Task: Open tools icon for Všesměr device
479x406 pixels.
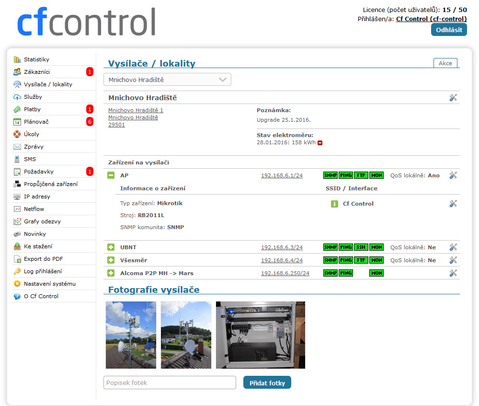Action: tap(453, 260)
